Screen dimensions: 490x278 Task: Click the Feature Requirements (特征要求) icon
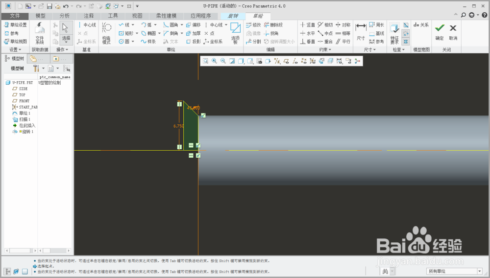[x=394, y=33]
